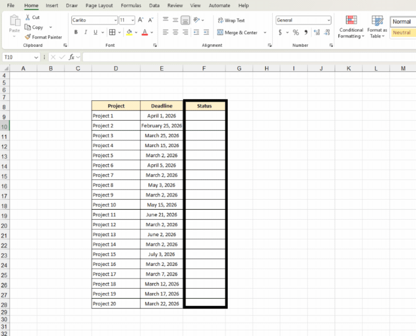Increase font size with larger A icon
This screenshot has width=416, height=336.
(x=140, y=20)
